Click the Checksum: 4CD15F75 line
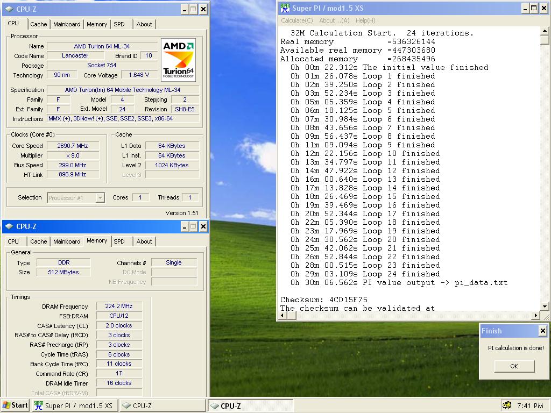Screen dimensions: 551x413 323,300
